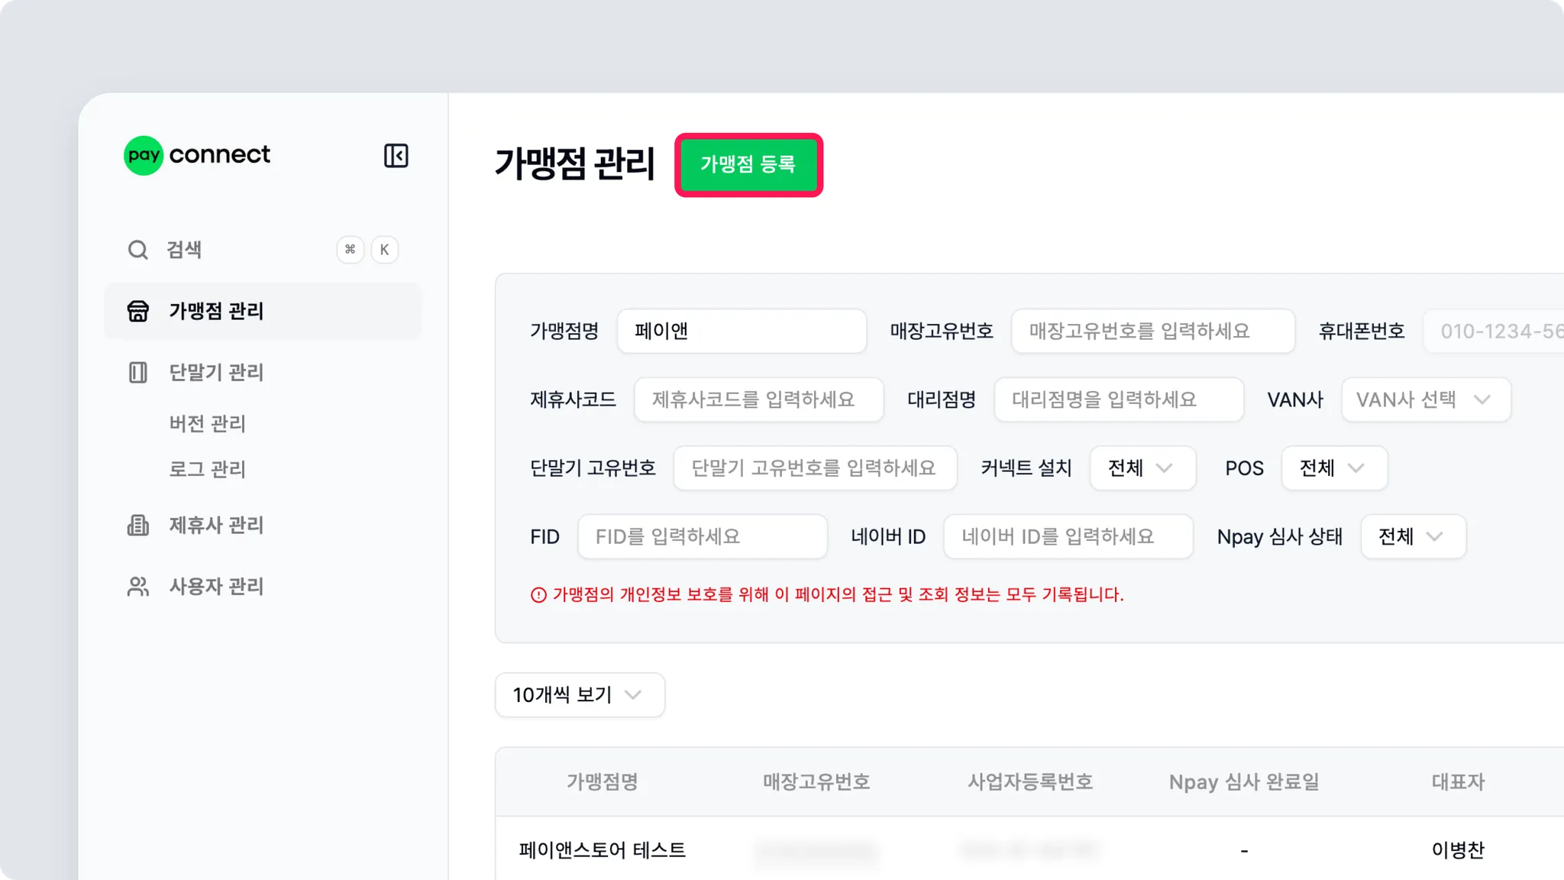Click the terminal icon beside 단말기 관리
This screenshot has height=880, width=1564.
pos(138,372)
